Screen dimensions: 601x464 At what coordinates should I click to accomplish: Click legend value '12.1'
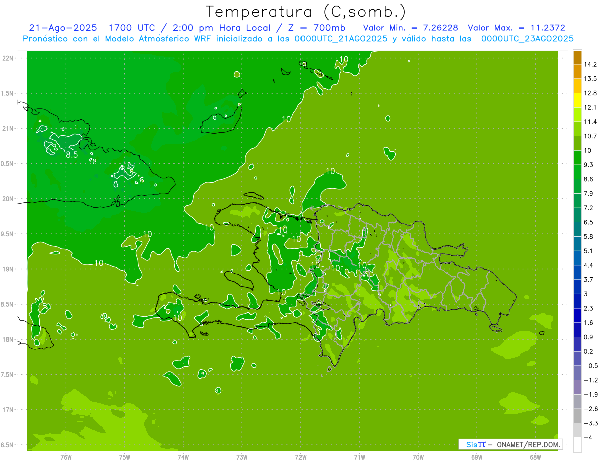(590, 107)
